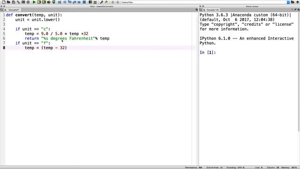The width and height of the screenshot is (300, 169).
Task: Open the console options pencil icon
Action: 295,10
